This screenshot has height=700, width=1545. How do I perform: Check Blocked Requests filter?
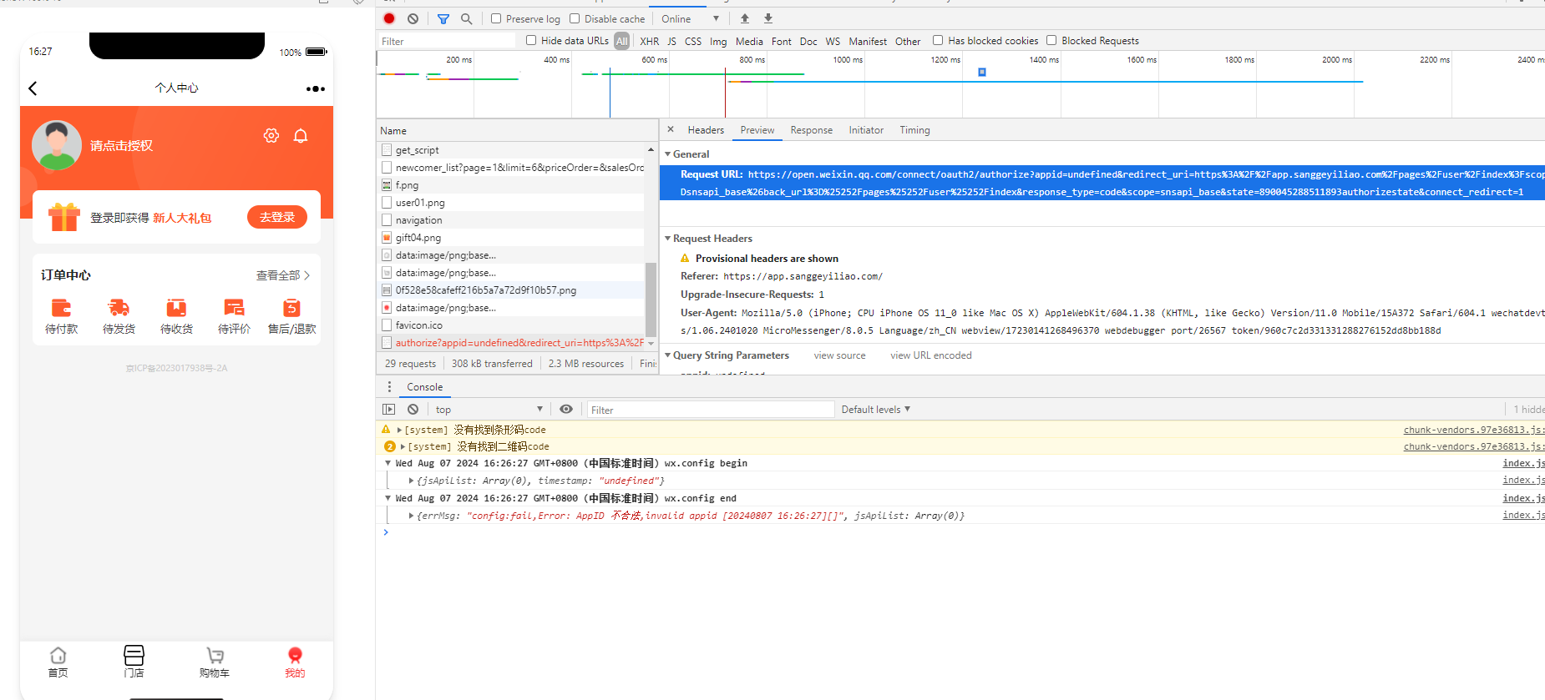pyautogui.click(x=1051, y=40)
